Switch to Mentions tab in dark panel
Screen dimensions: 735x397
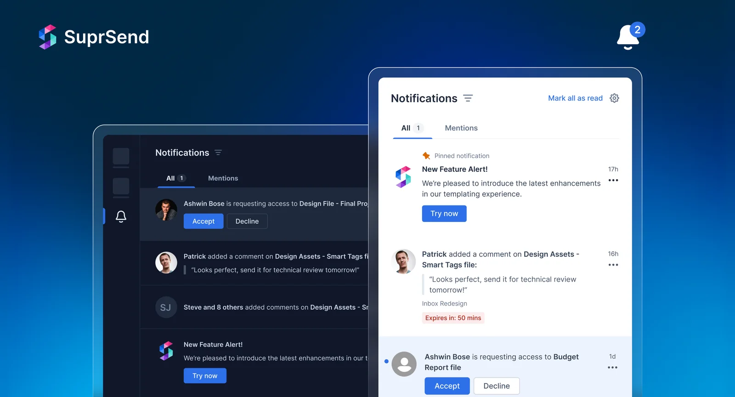223,178
